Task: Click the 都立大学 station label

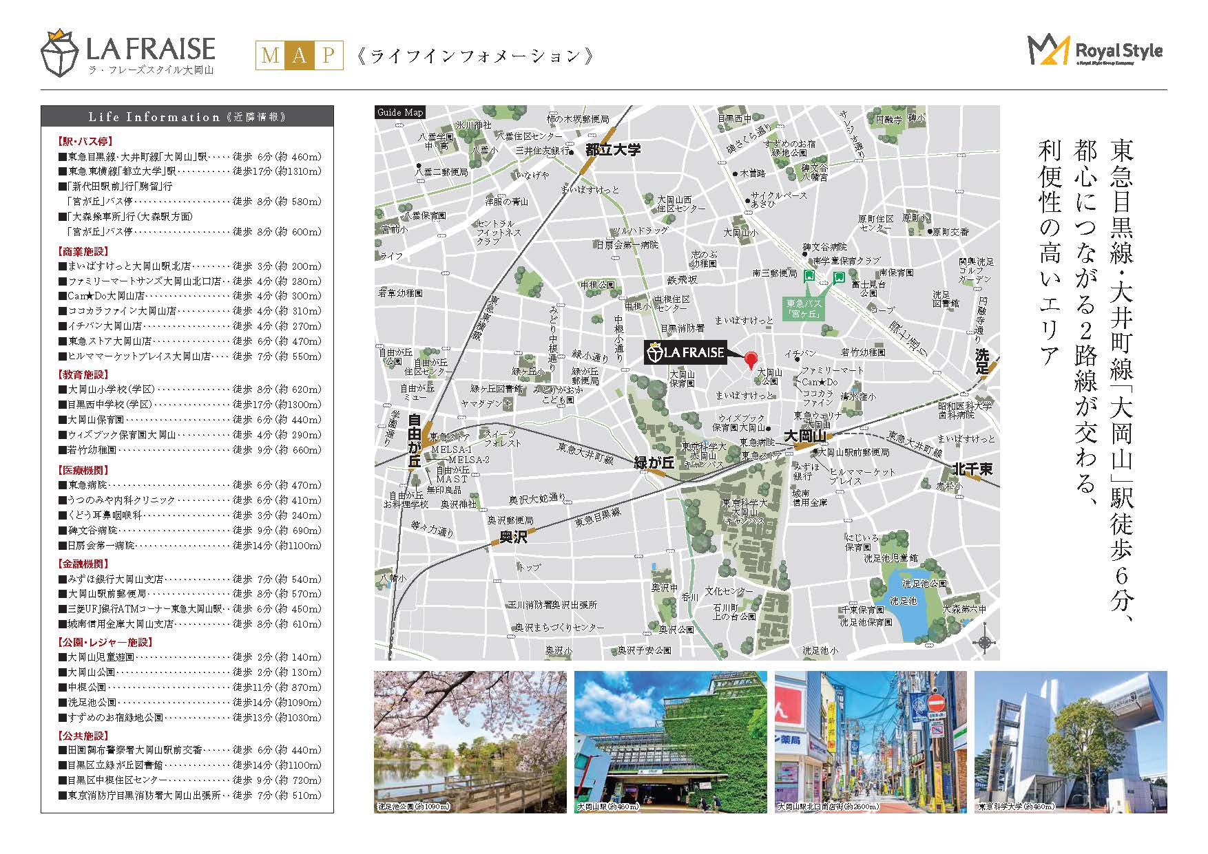Action: (x=613, y=149)
